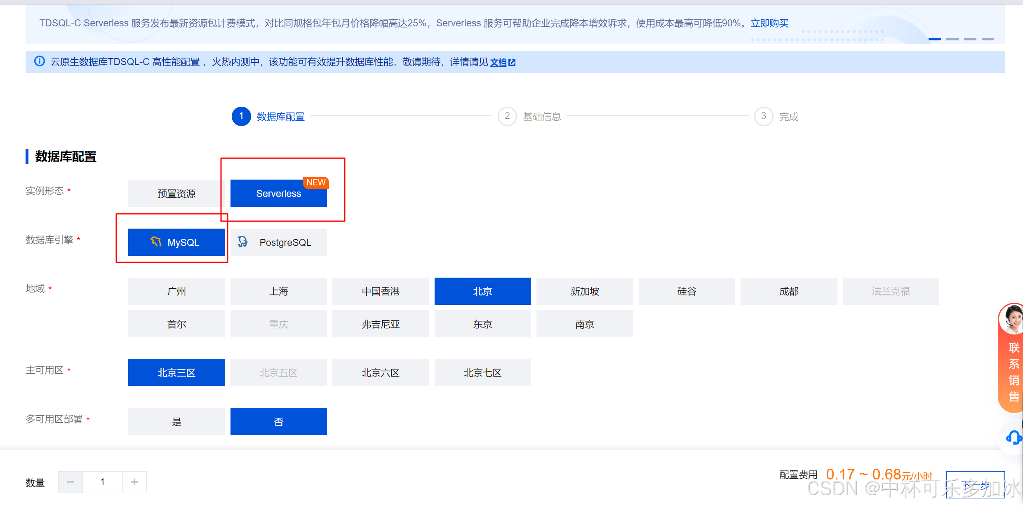Choose MySQL database engine
The width and height of the screenshot is (1023, 505).
(176, 242)
